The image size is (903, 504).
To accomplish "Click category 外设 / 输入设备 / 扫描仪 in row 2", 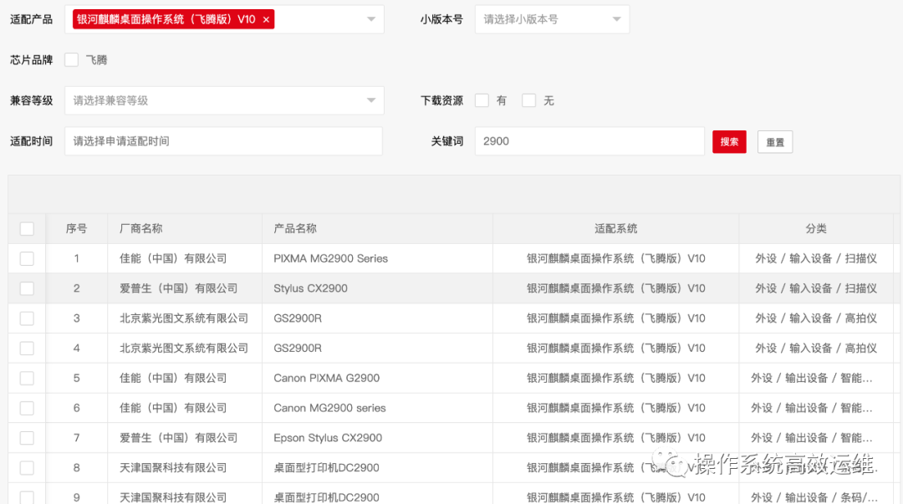I will [x=816, y=288].
